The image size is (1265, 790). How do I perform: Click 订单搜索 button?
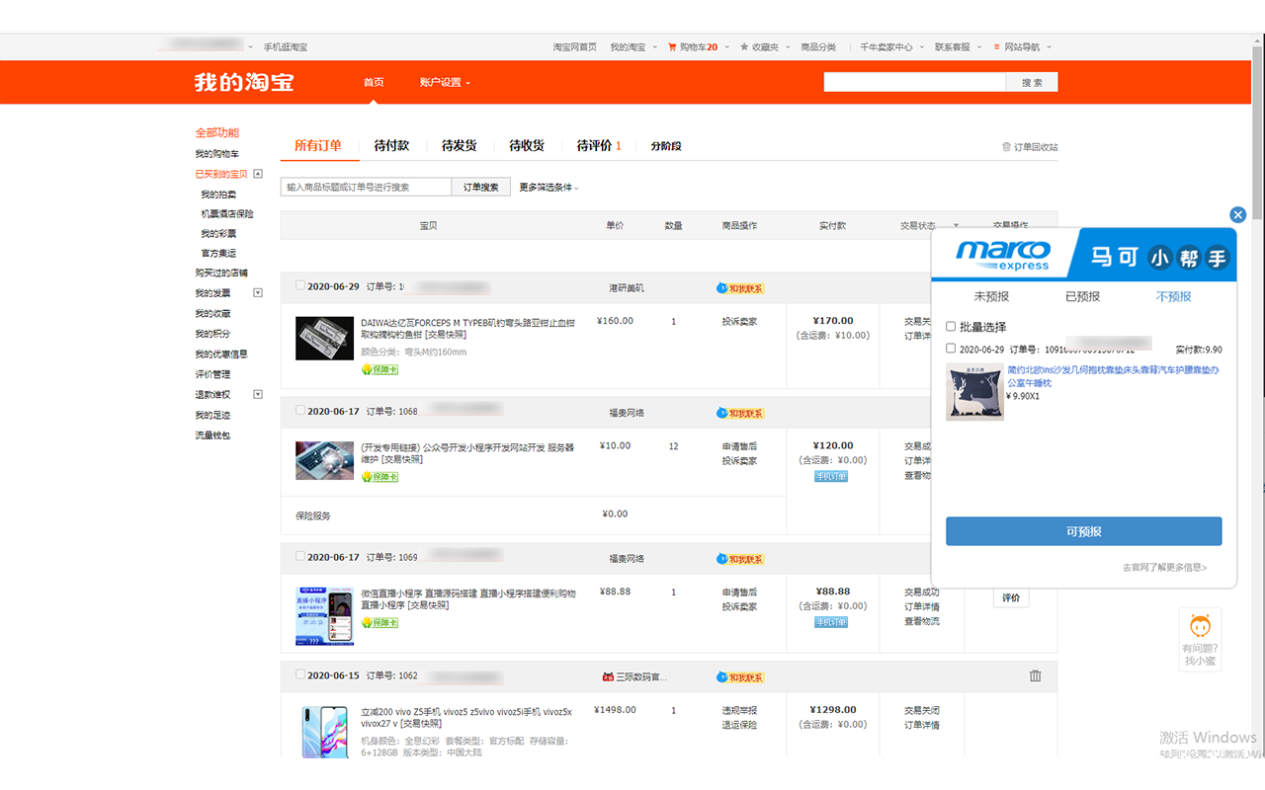481,187
